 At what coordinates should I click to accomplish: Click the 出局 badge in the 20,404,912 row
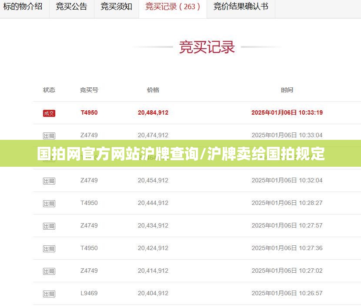tap(49, 294)
